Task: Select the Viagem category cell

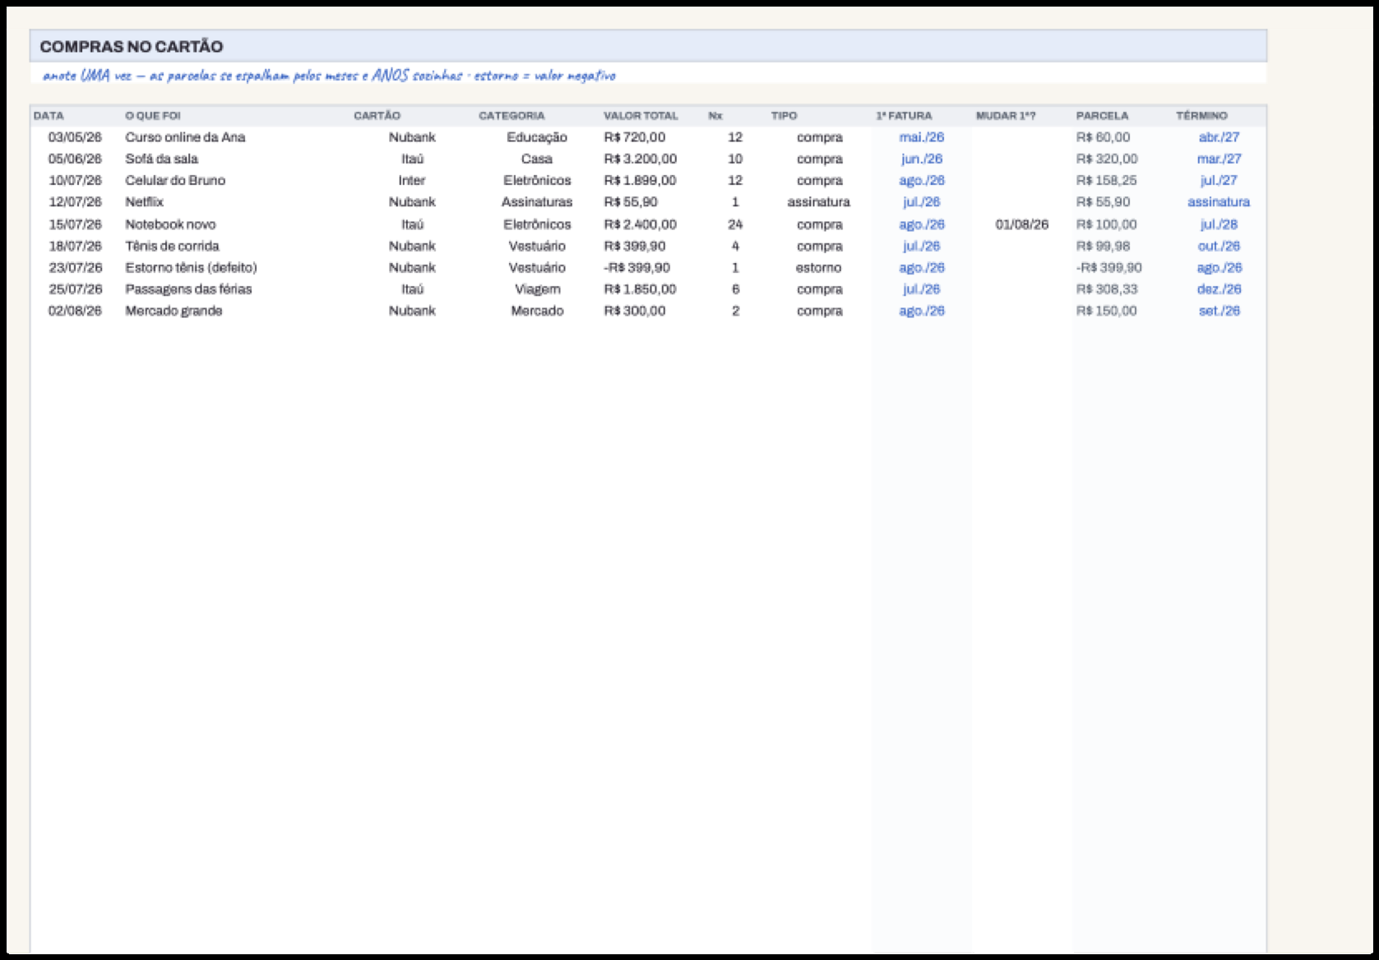Action: 537,288
